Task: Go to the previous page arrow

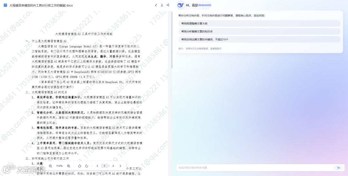Action: pos(97,166)
